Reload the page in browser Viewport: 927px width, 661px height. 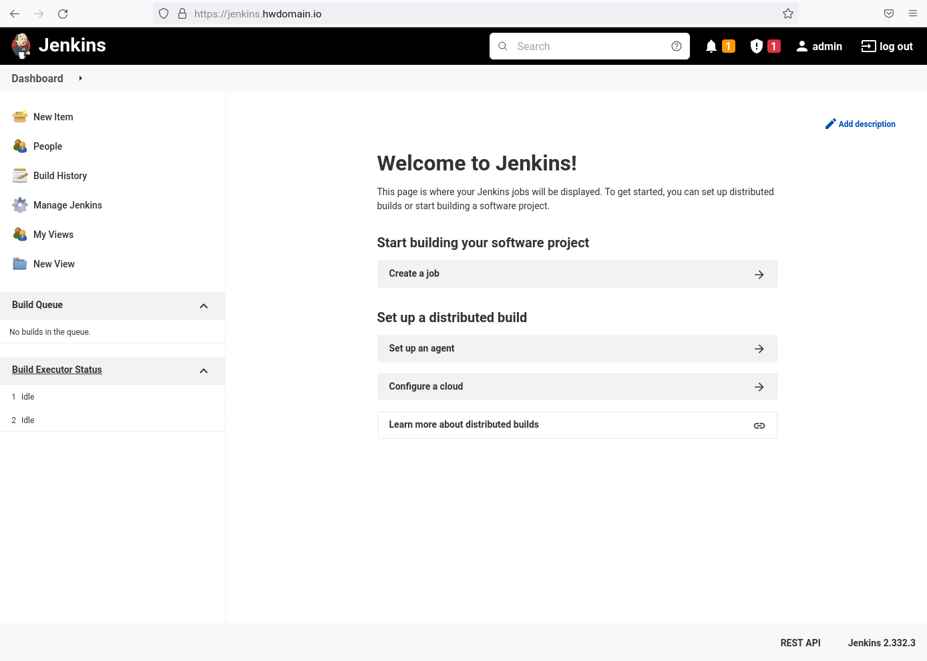(x=63, y=13)
